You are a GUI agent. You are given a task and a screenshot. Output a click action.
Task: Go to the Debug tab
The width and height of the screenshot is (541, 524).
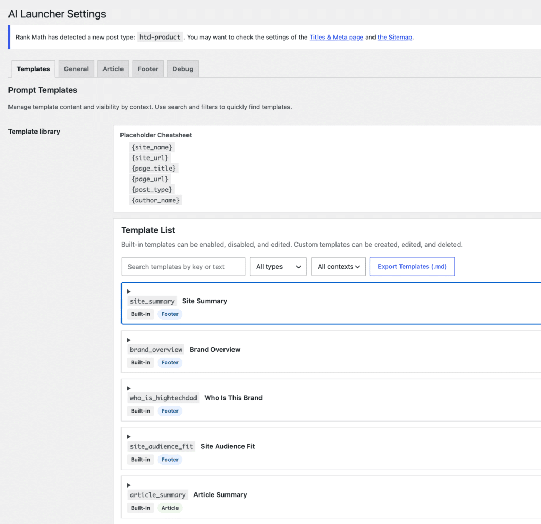point(183,69)
